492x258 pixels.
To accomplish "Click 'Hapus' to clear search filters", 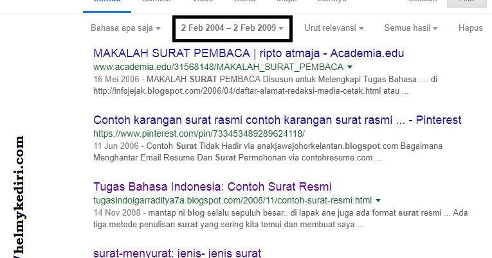I will click(x=470, y=28).
